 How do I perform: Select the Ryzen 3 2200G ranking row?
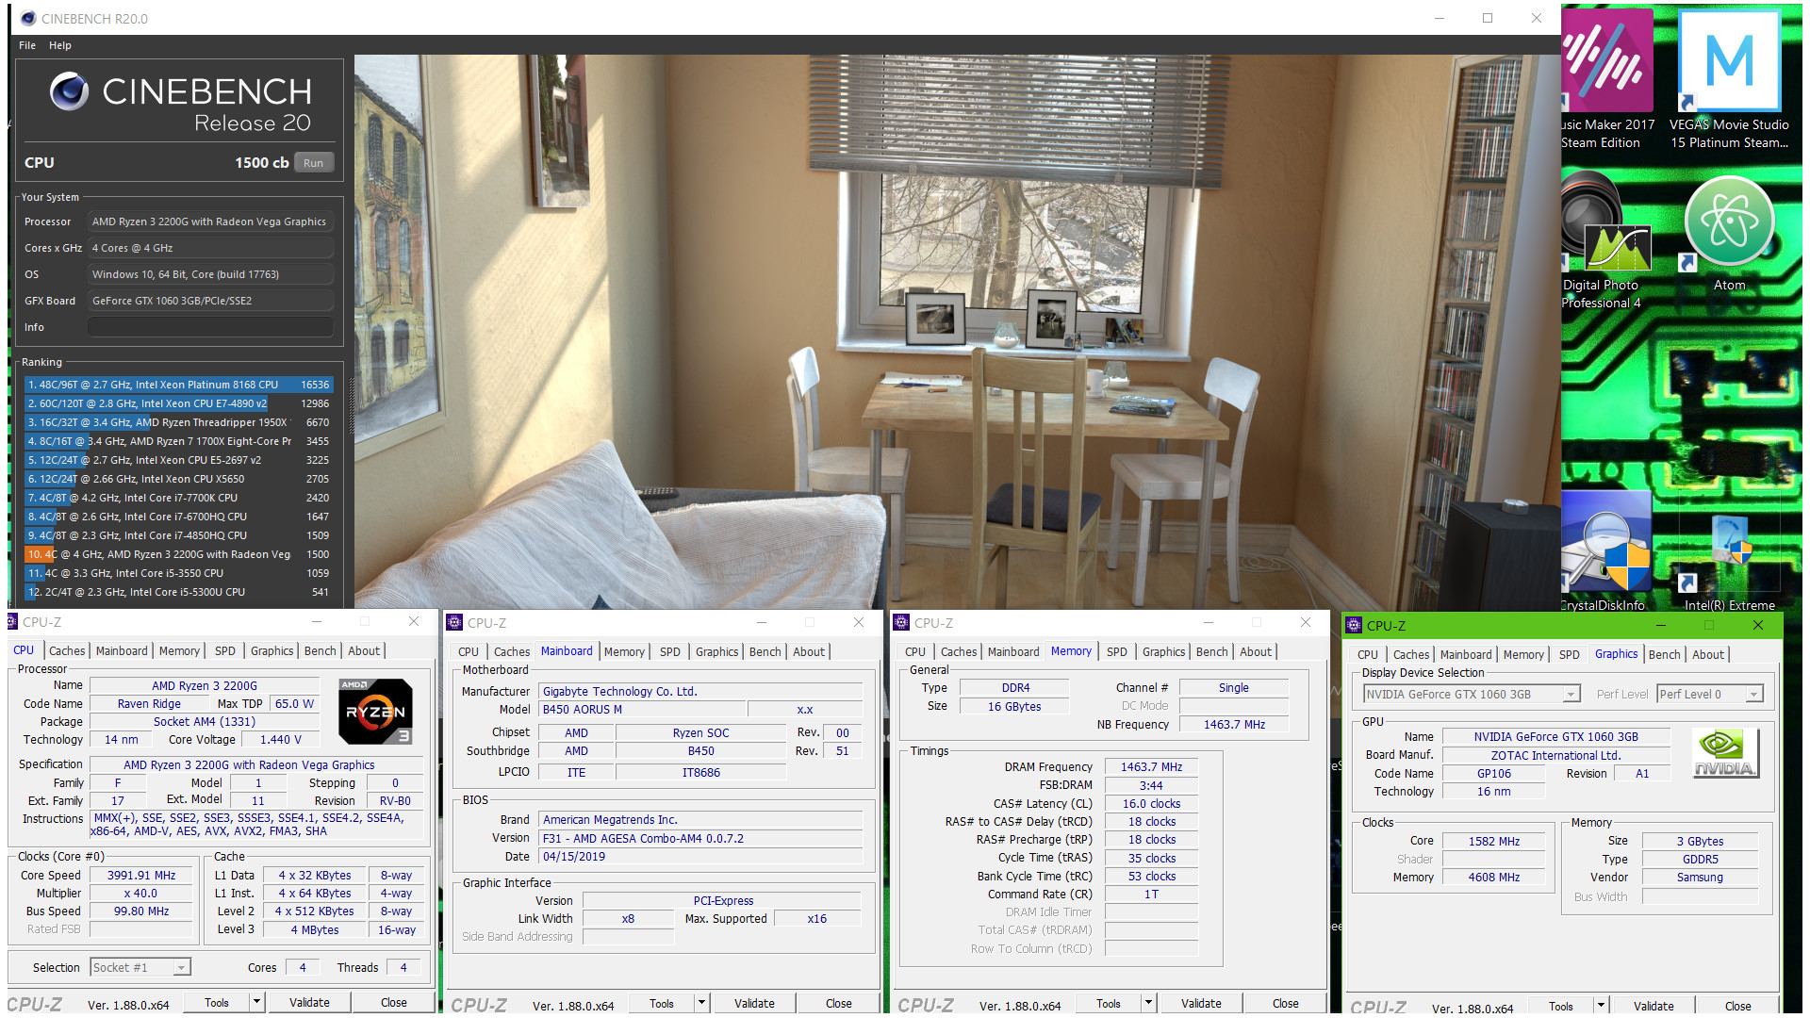pyautogui.click(x=178, y=554)
